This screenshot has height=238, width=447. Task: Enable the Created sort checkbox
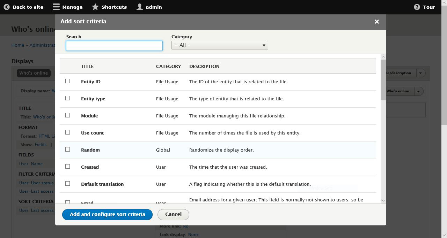[68, 166]
